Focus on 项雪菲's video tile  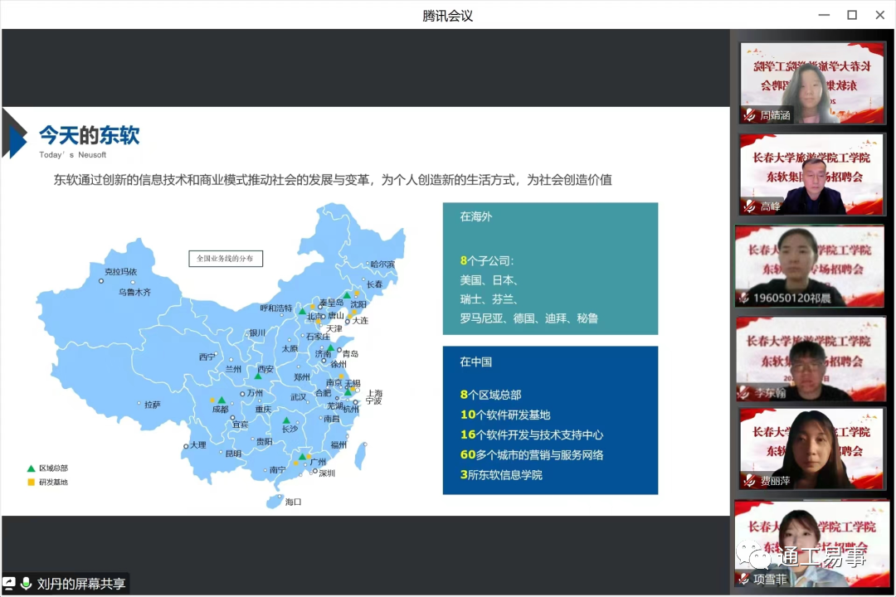(811, 543)
